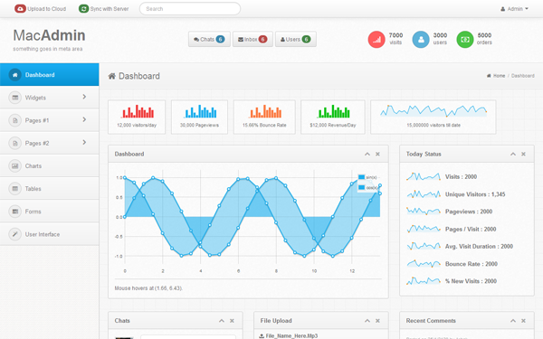Collapse the Chats panel
Viewport: 543px width, 339px height.
click(222, 321)
